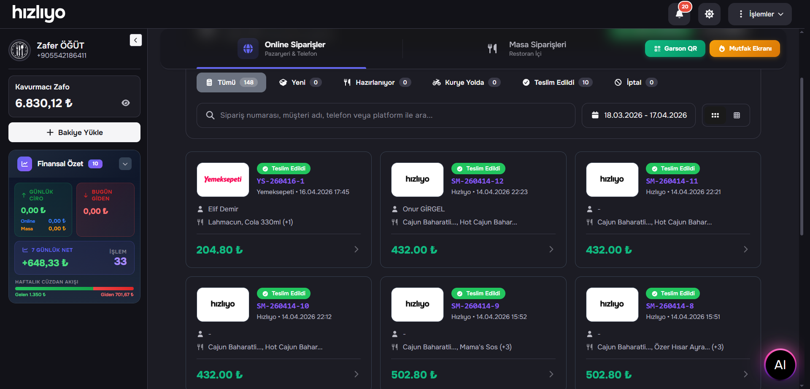Select the Teslim Edildi orders filter
This screenshot has width=810, height=389.
[557, 82]
